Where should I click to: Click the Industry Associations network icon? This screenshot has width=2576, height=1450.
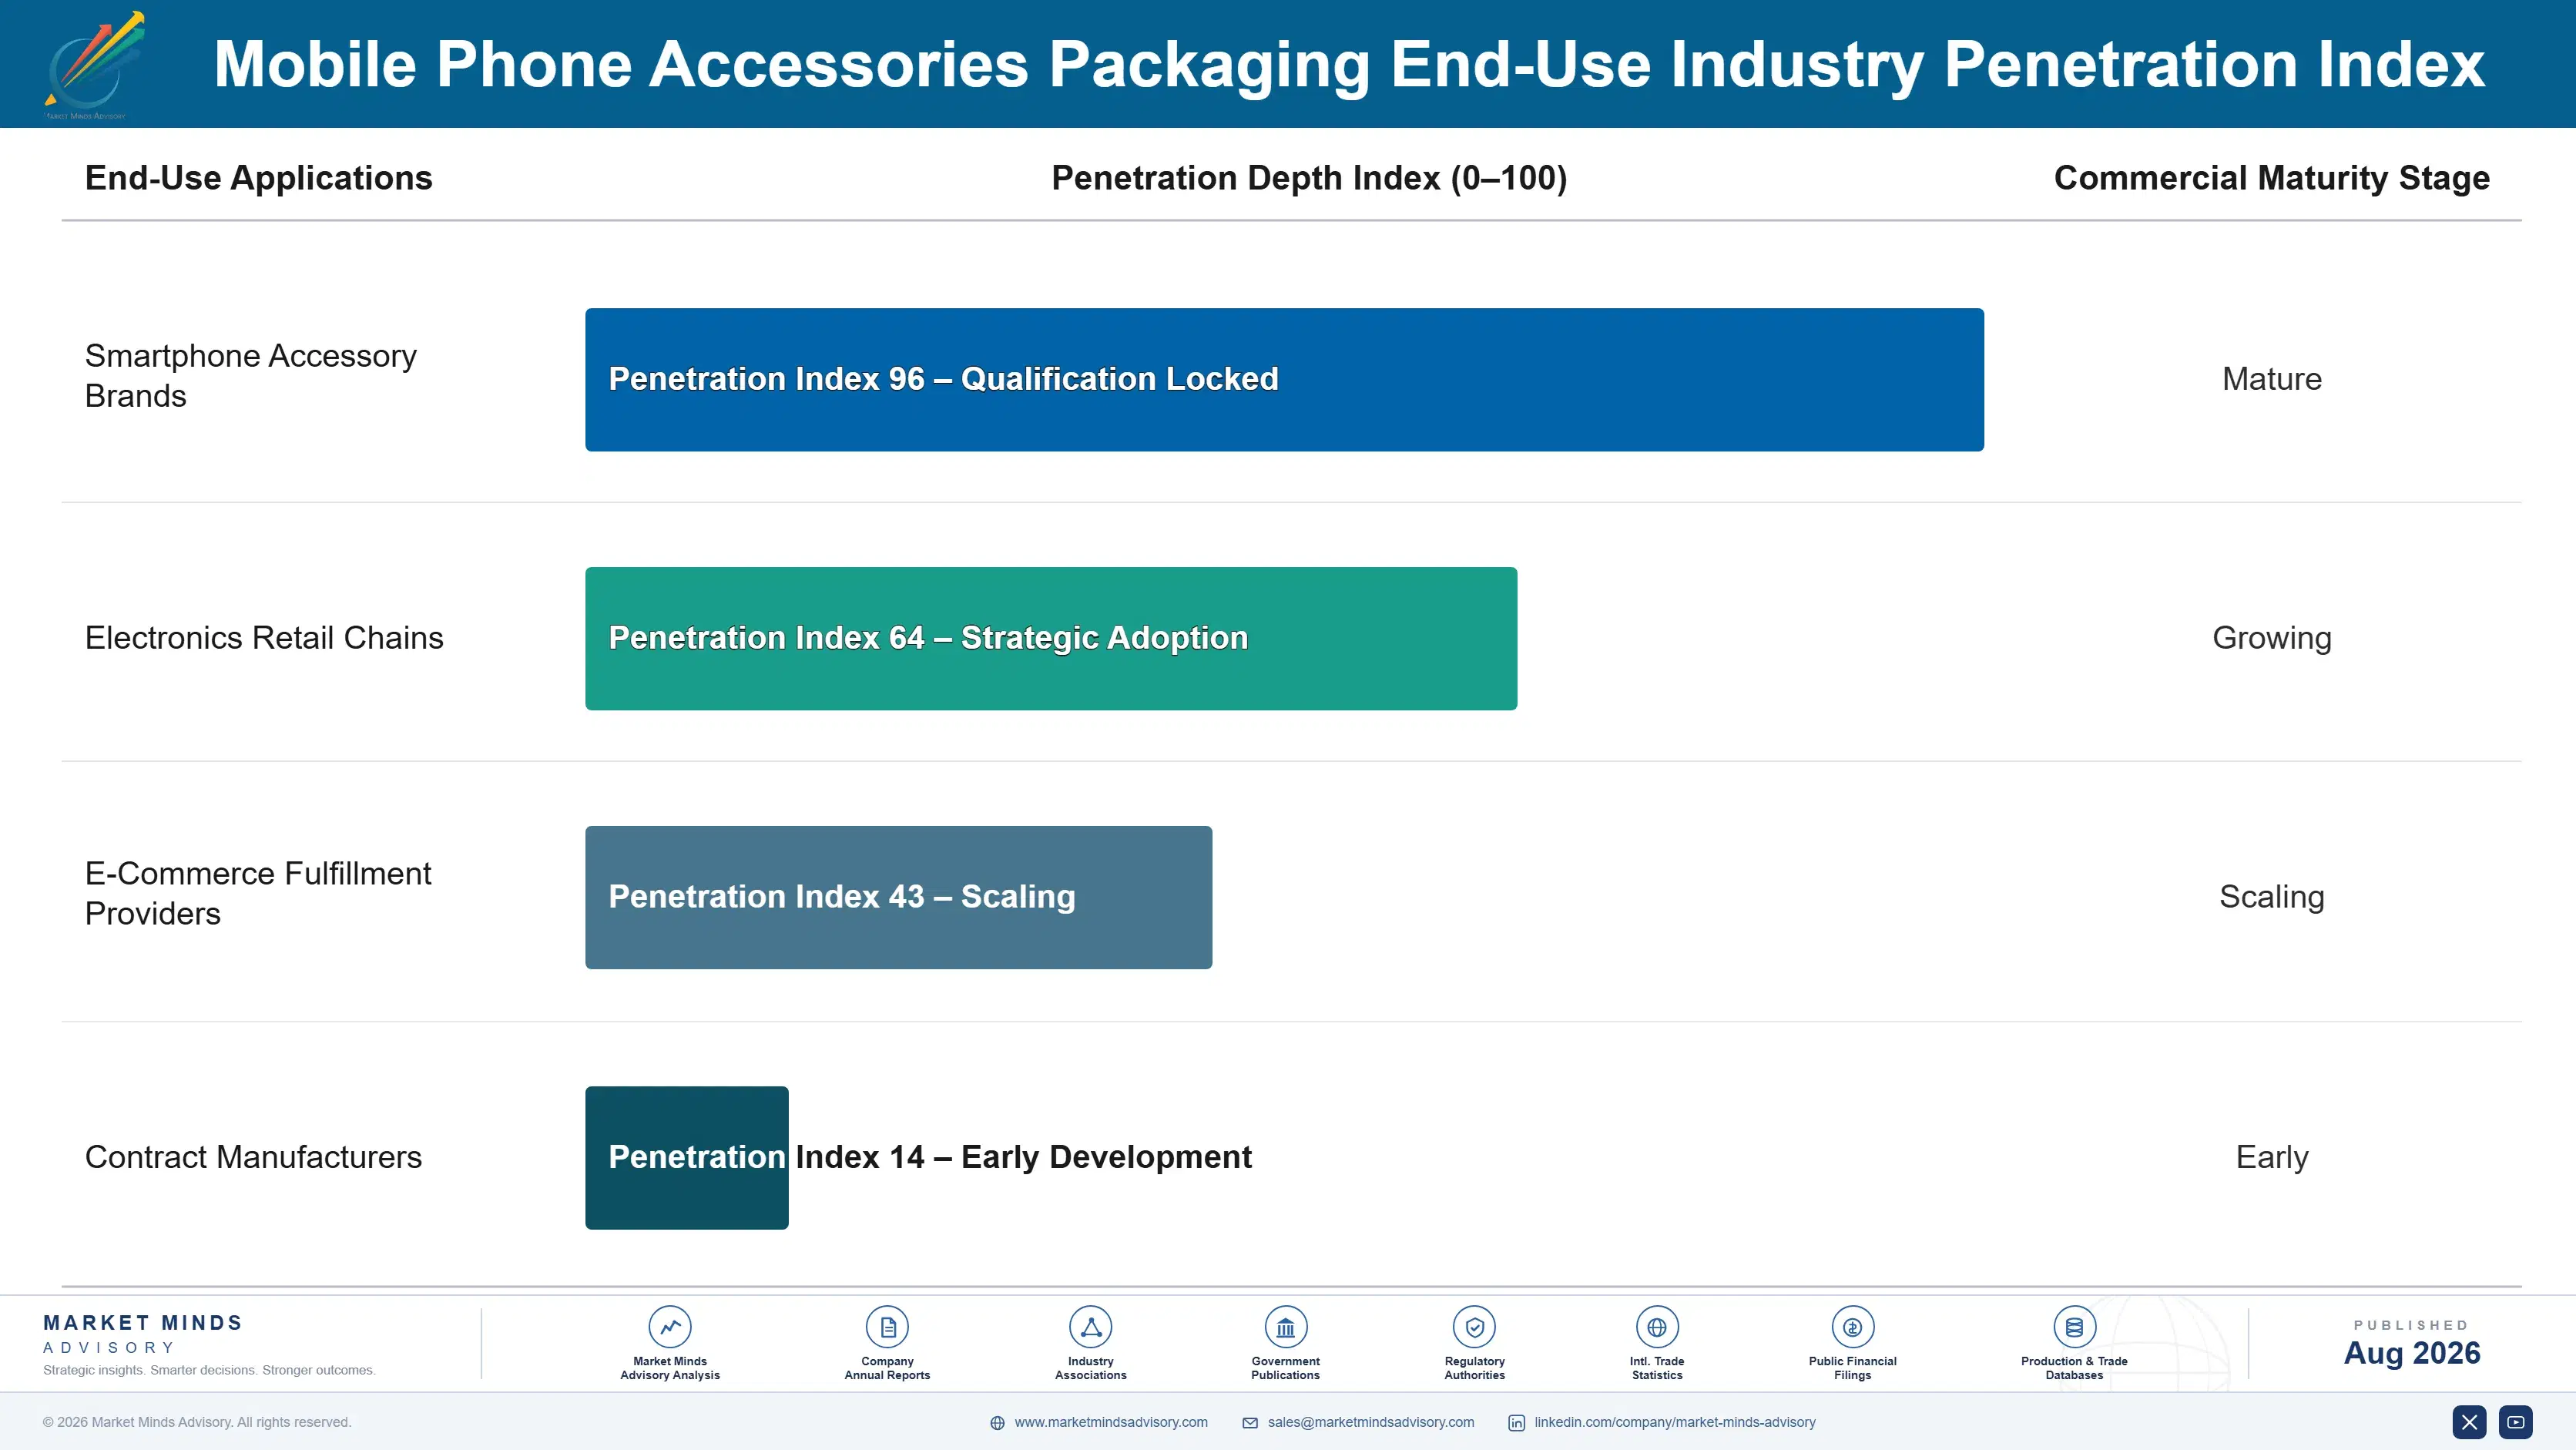(1091, 1327)
